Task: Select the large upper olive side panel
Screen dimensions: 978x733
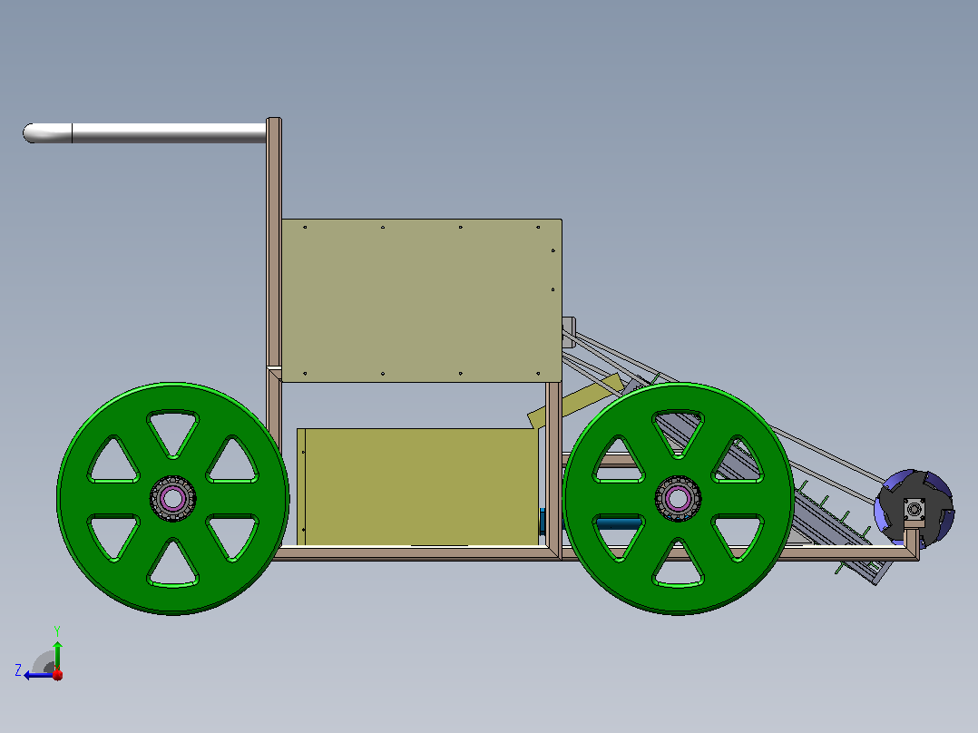Action: point(422,300)
